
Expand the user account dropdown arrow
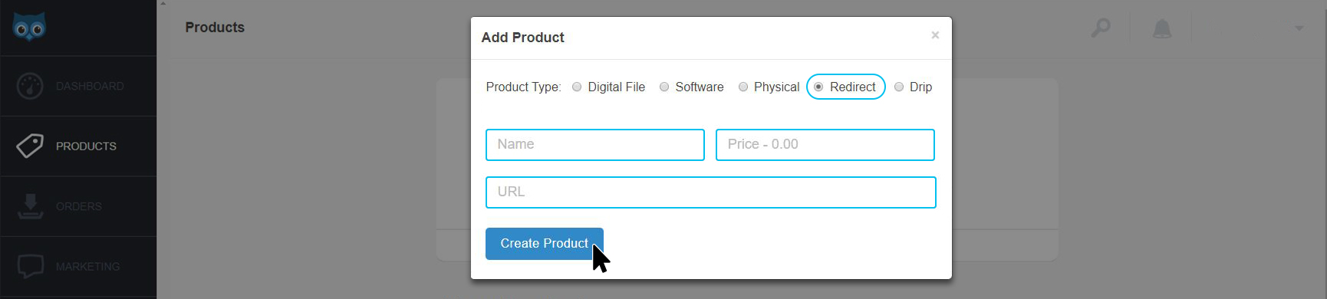1299,28
